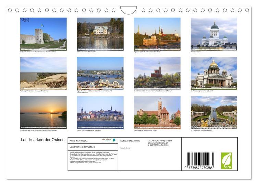Click the caption 'Visby: Stadtmauer mit Wehrtürmen'
The width and height of the screenshot is (257, 185).
tap(38, 52)
